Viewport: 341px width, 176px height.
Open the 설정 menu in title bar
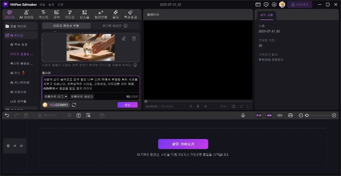click(51, 5)
